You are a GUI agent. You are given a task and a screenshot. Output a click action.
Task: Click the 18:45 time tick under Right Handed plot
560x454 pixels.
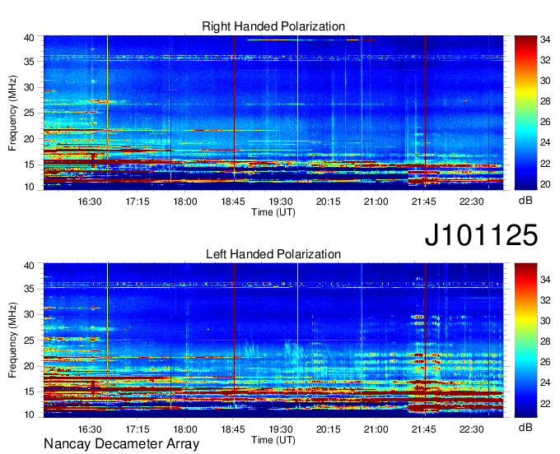tap(233, 202)
